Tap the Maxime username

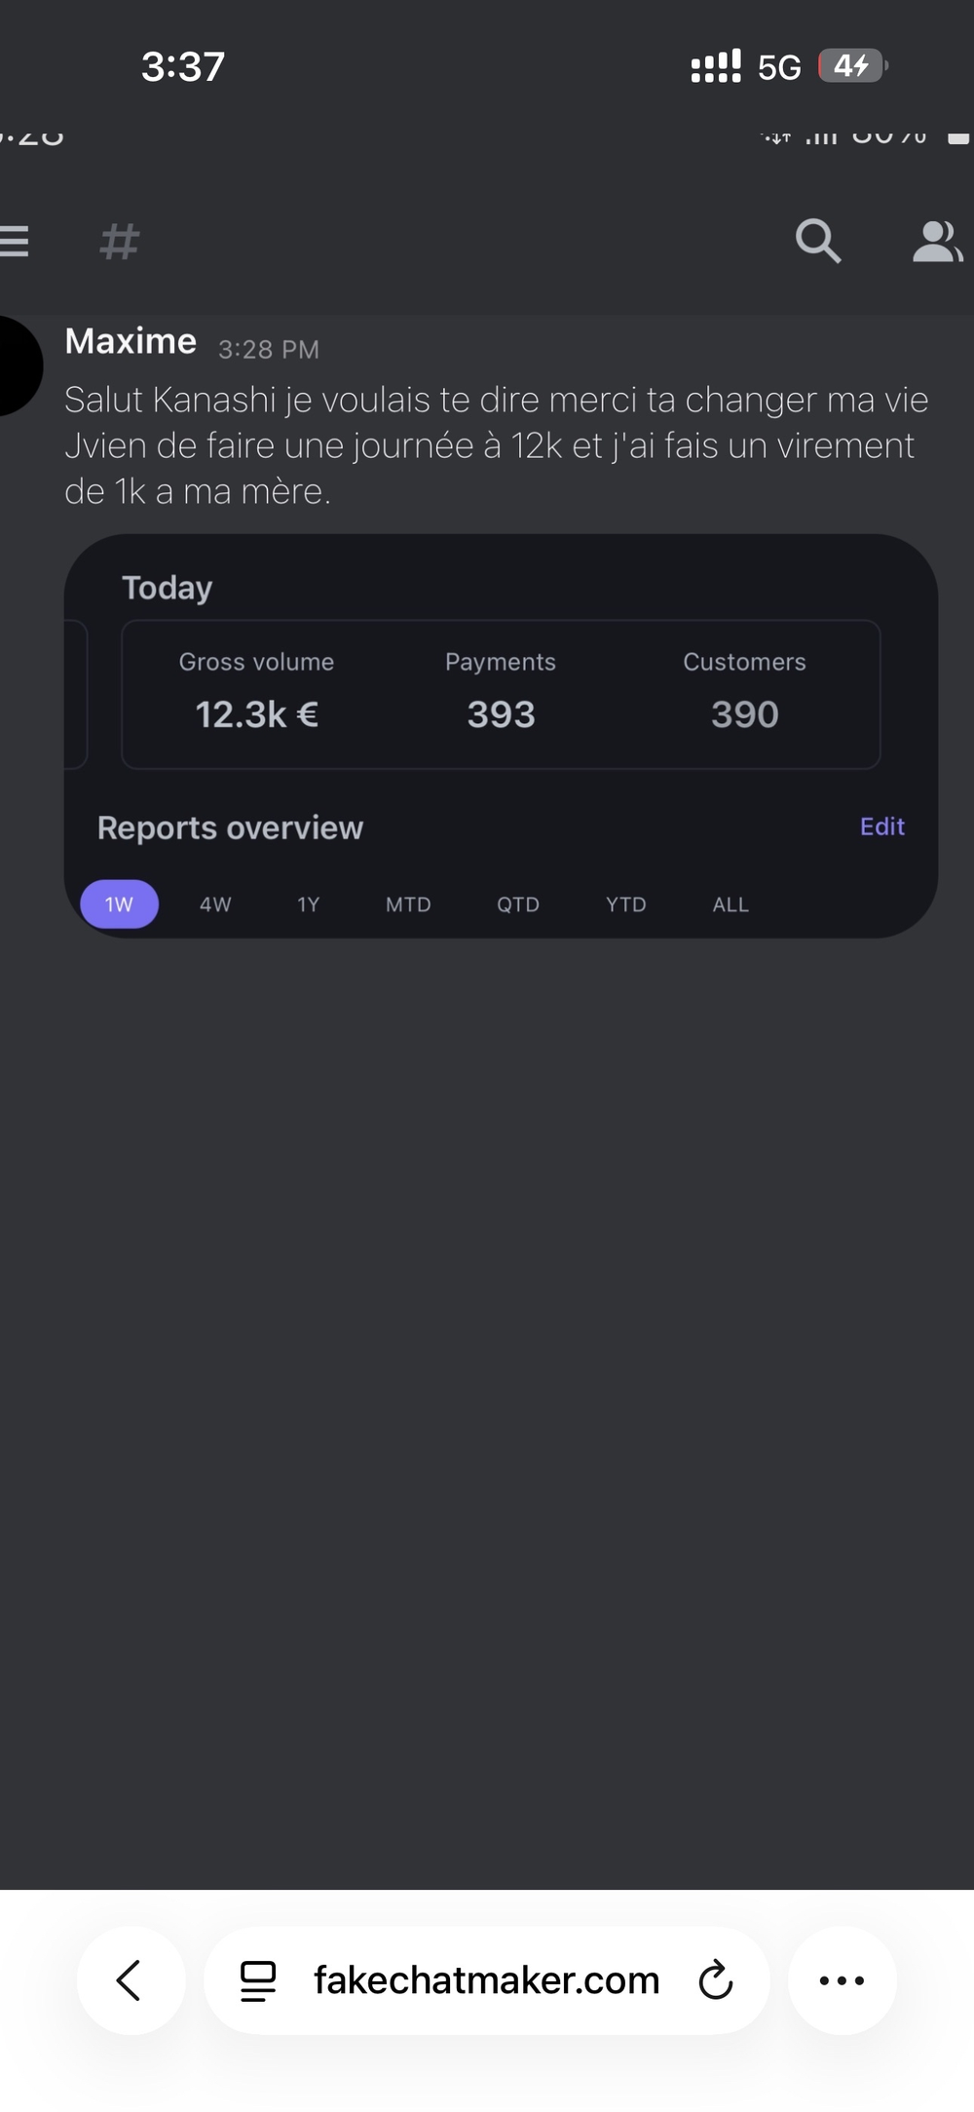tap(131, 342)
